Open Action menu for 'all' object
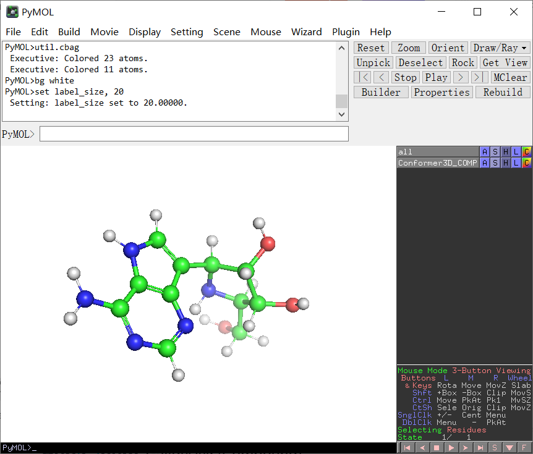This screenshot has height=454, width=533. click(484, 152)
